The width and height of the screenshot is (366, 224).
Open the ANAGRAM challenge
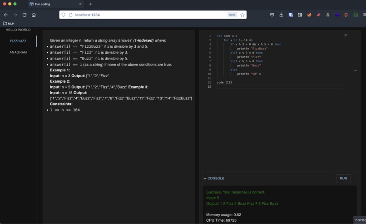tap(18, 52)
